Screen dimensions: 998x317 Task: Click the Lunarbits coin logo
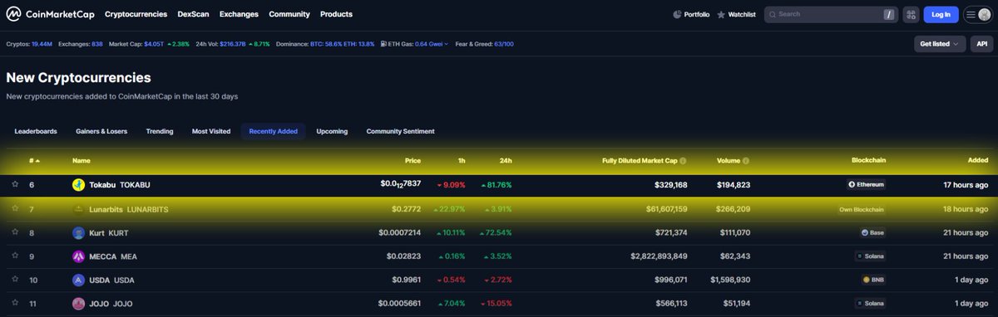pos(78,209)
